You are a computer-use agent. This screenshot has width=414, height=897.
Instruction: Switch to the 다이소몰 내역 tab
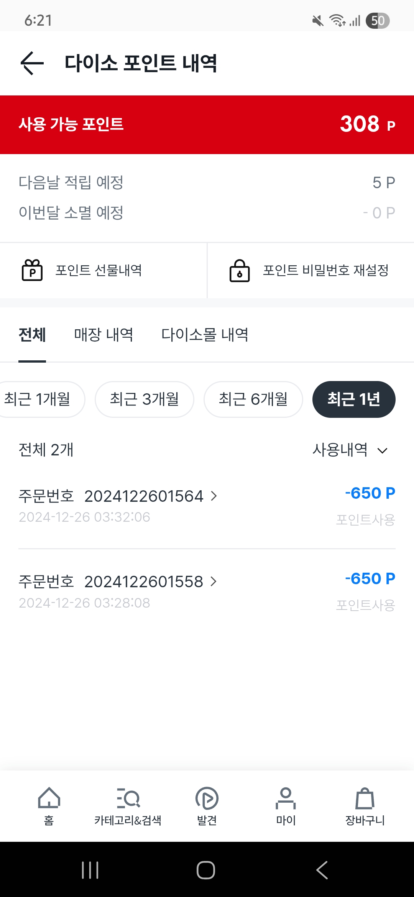tap(205, 335)
